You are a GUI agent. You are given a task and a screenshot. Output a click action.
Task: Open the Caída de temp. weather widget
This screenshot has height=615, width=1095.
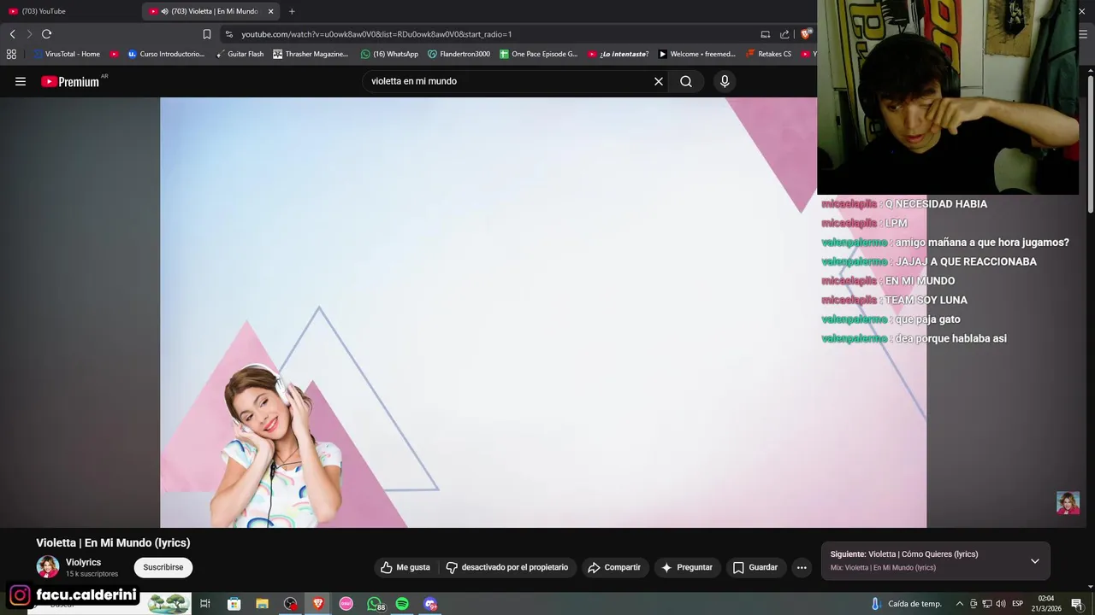coord(906,604)
